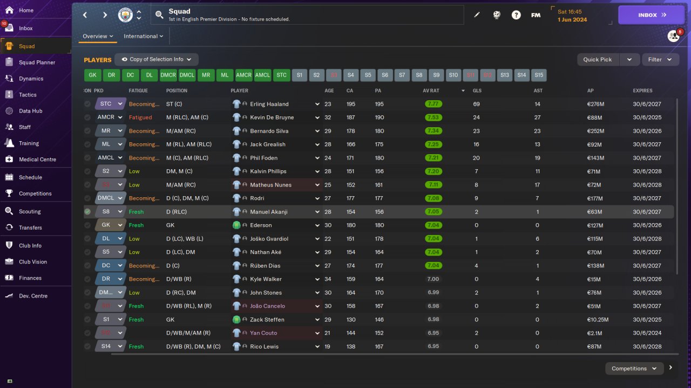The width and height of the screenshot is (691, 388).
Task: Select the S1 substitute slot button
Action: [300, 75]
